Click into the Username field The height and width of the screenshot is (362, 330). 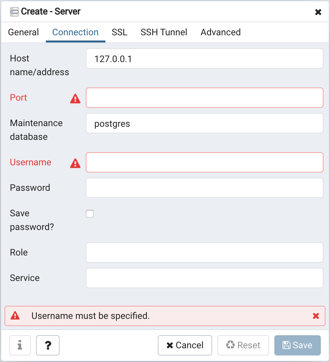(204, 162)
